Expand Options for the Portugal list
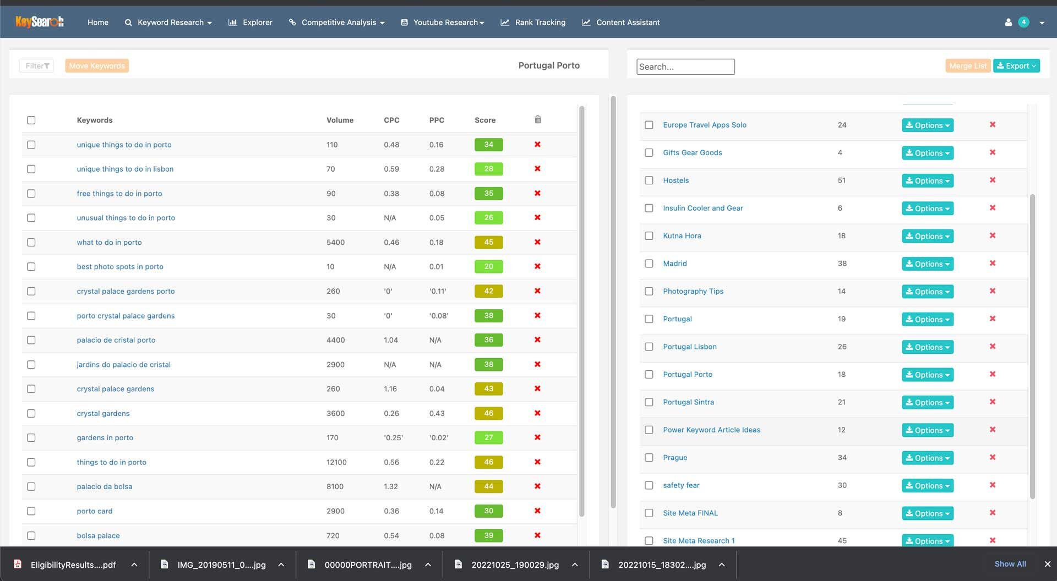Screen dimensions: 1057x581 point(928,319)
